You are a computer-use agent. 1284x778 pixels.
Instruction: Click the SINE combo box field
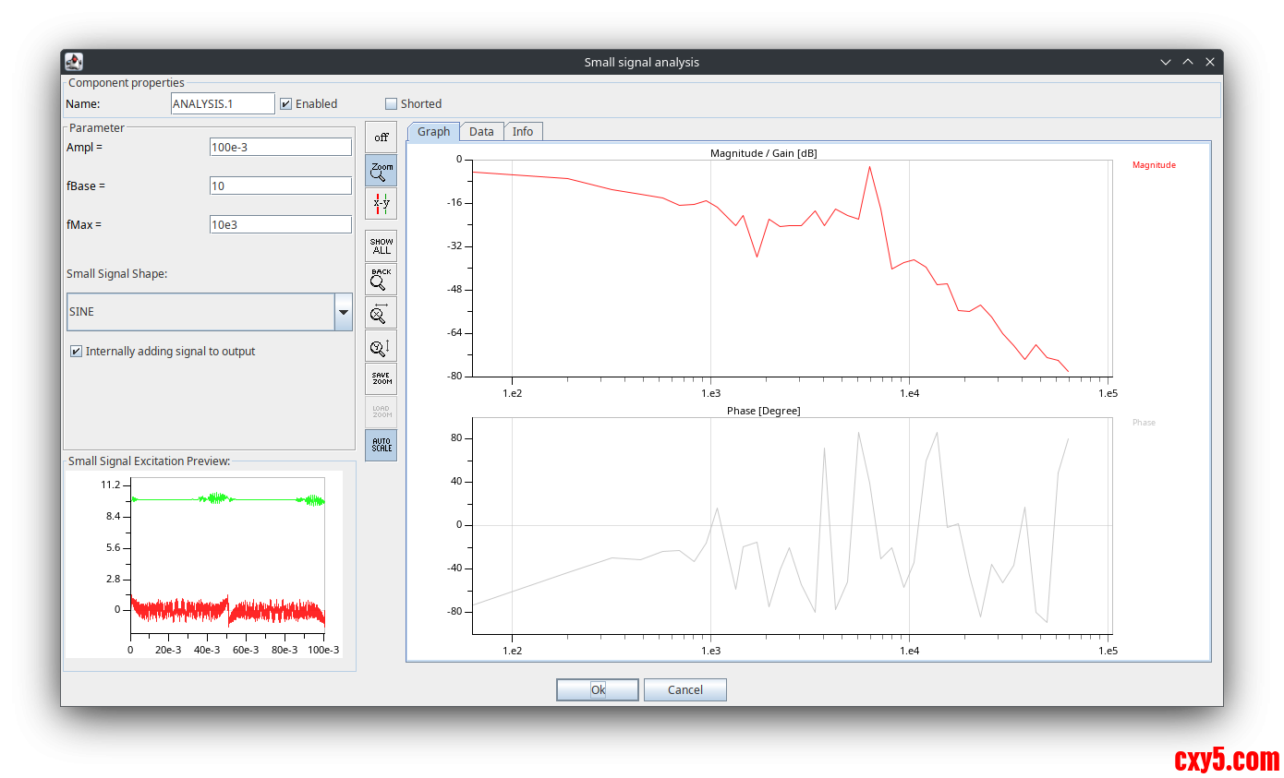tap(200, 312)
